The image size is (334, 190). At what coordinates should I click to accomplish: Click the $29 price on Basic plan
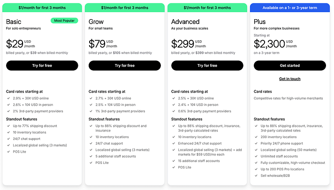tap(15, 44)
